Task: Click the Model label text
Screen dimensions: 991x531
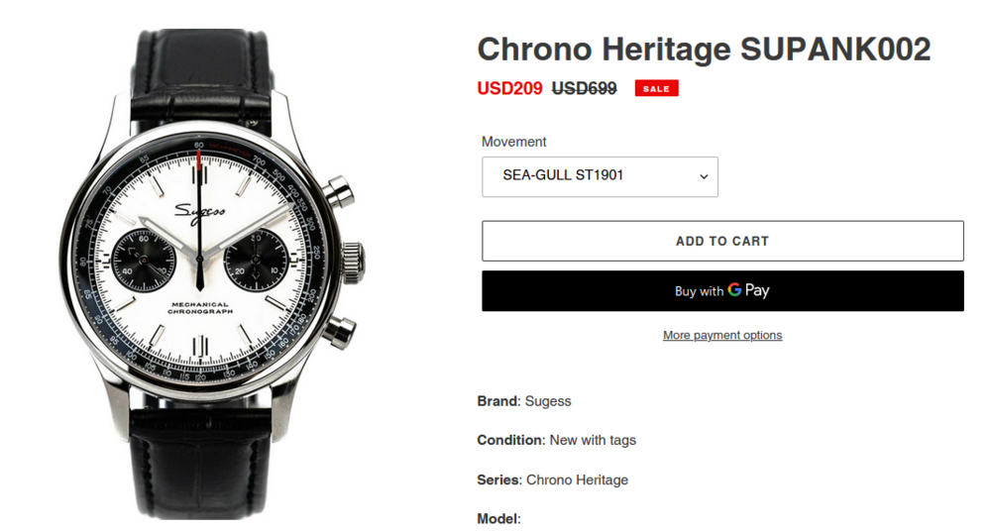Action: pos(498,518)
